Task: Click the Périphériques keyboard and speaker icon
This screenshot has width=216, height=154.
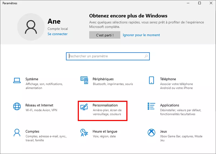Action: coord(84,80)
